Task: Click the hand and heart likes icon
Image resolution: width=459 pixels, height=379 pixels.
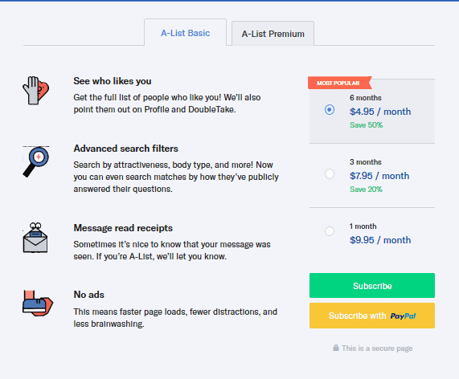Action: pyautogui.click(x=36, y=91)
